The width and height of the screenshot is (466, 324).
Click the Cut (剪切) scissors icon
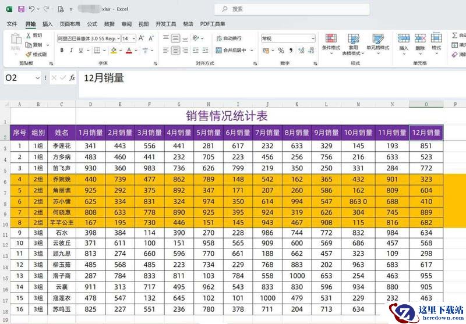29,35
